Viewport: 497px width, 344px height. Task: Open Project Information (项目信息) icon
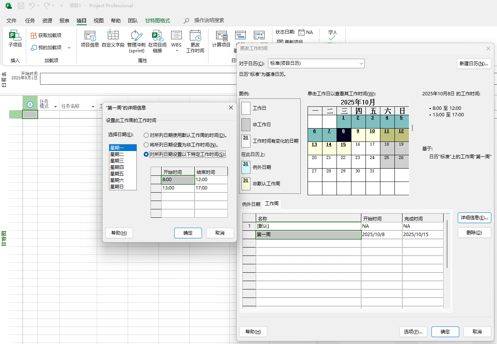click(90, 35)
